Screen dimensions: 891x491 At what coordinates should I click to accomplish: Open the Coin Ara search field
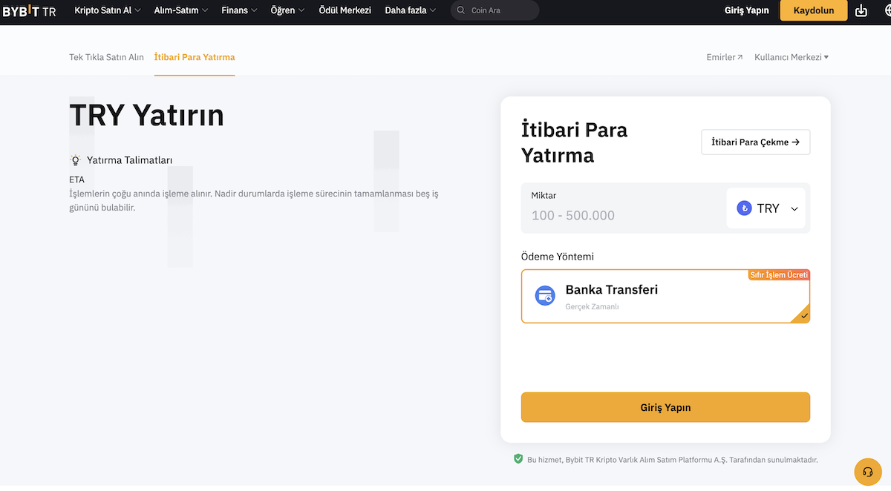click(493, 10)
